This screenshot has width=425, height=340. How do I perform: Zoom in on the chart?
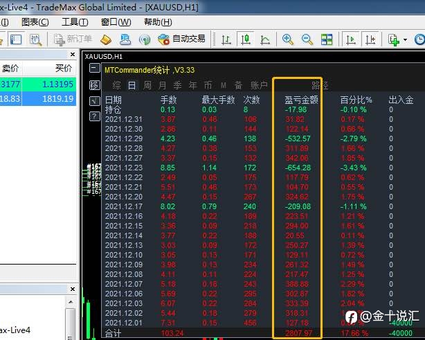287,39
